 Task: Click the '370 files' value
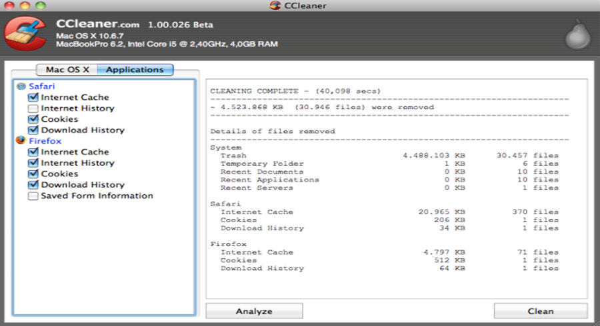535,212
